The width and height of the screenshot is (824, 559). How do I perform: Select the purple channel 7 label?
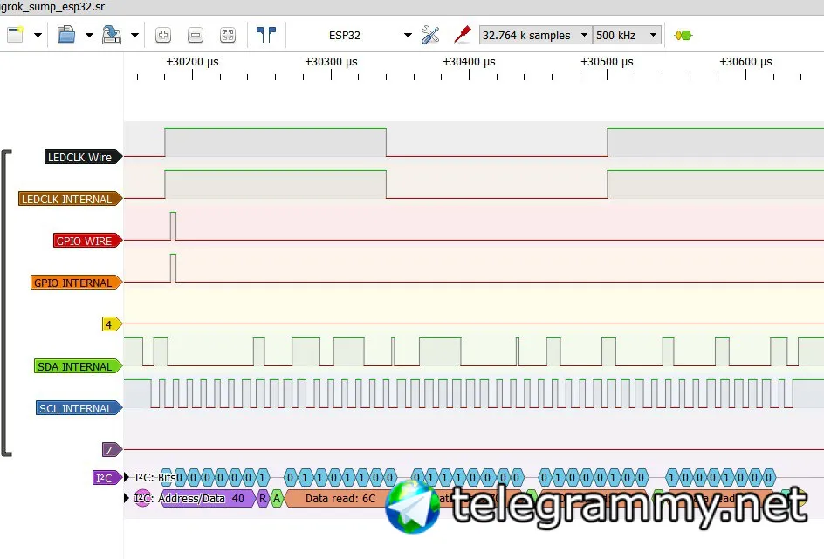coord(112,450)
